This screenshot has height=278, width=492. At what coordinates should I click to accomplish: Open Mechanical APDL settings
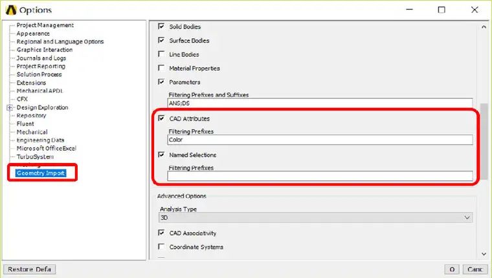point(39,91)
